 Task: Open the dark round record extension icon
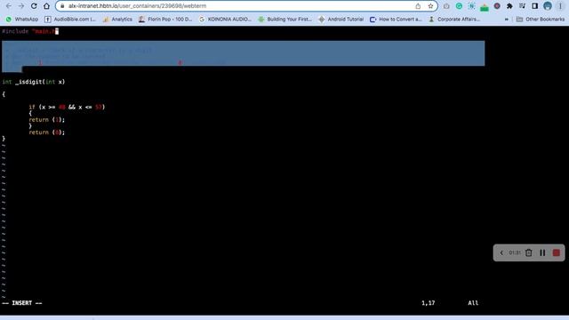click(x=497, y=6)
